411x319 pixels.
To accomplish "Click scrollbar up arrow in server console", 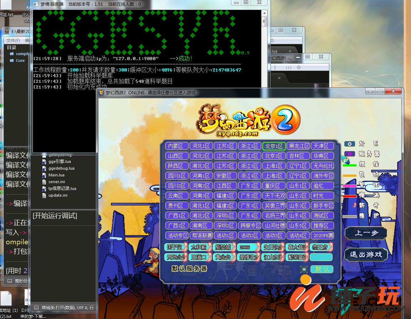I will coord(264,13).
